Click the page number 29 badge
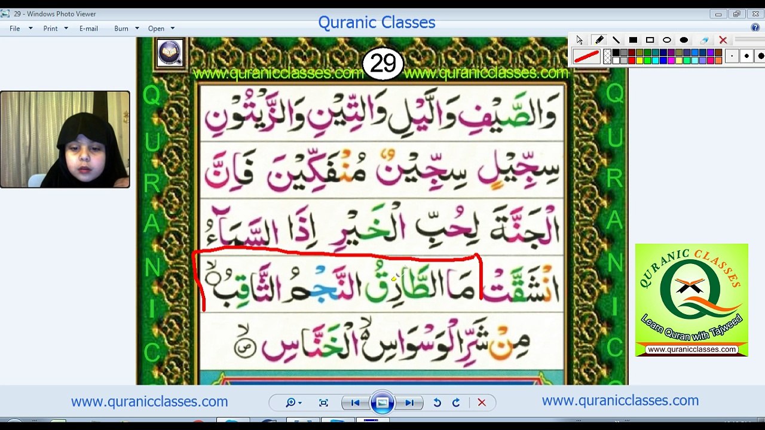 pyautogui.click(x=383, y=64)
